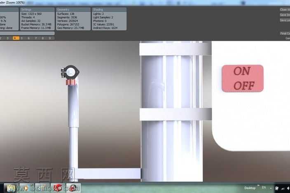Image resolution: width=290 pixels, height=193 pixels.
Task: Open the EN language indicator
Action: [264, 188]
